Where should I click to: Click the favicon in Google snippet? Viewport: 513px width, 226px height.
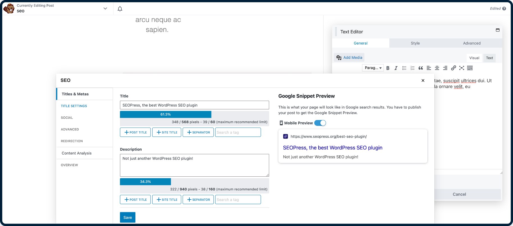[285, 137]
